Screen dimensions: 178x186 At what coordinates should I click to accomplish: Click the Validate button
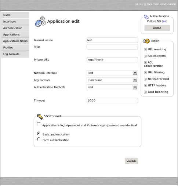coord(131,161)
